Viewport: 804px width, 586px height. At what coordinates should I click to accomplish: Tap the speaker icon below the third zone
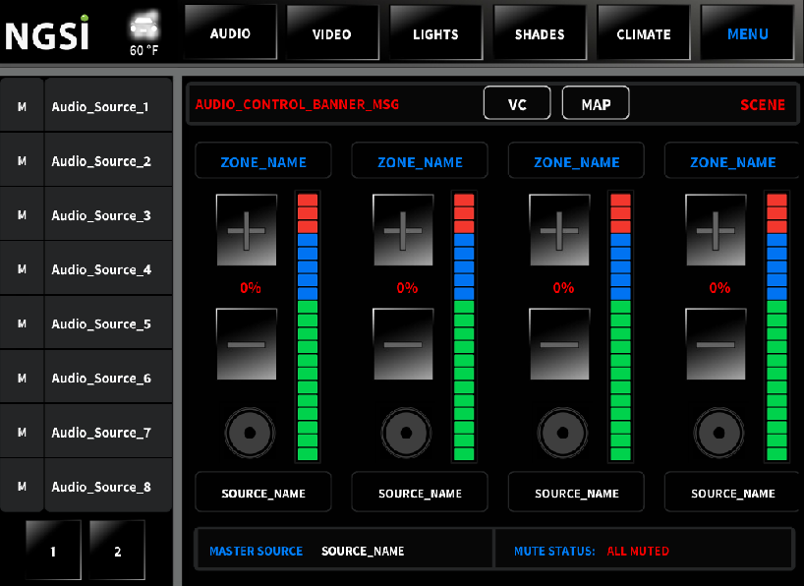(x=561, y=432)
